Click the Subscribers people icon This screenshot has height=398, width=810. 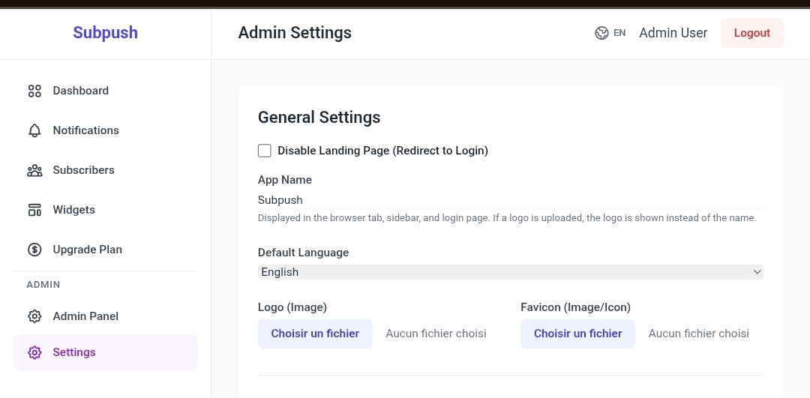[34, 170]
